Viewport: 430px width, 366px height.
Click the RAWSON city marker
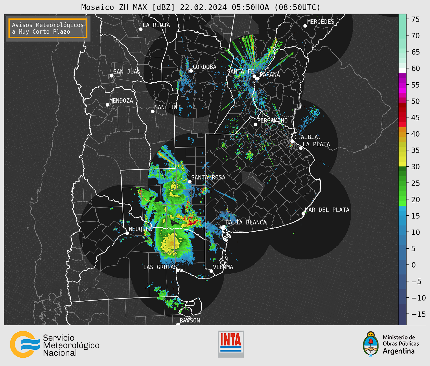tap(178, 324)
